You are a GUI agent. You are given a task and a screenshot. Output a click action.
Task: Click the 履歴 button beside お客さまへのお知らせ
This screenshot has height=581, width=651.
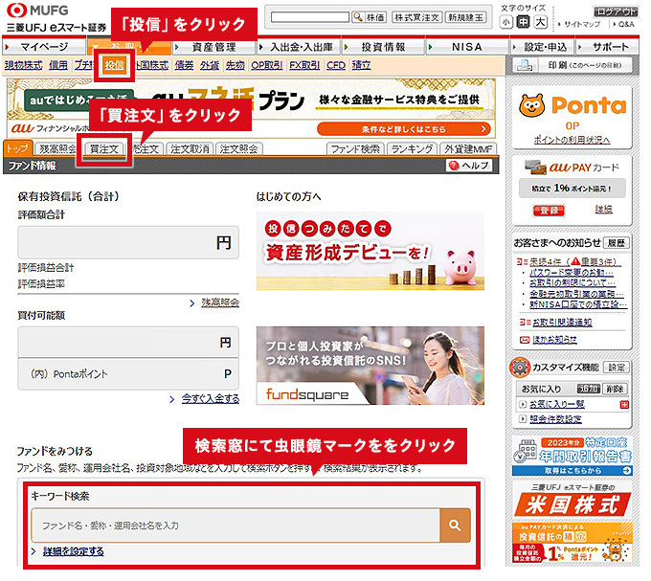click(617, 243)
